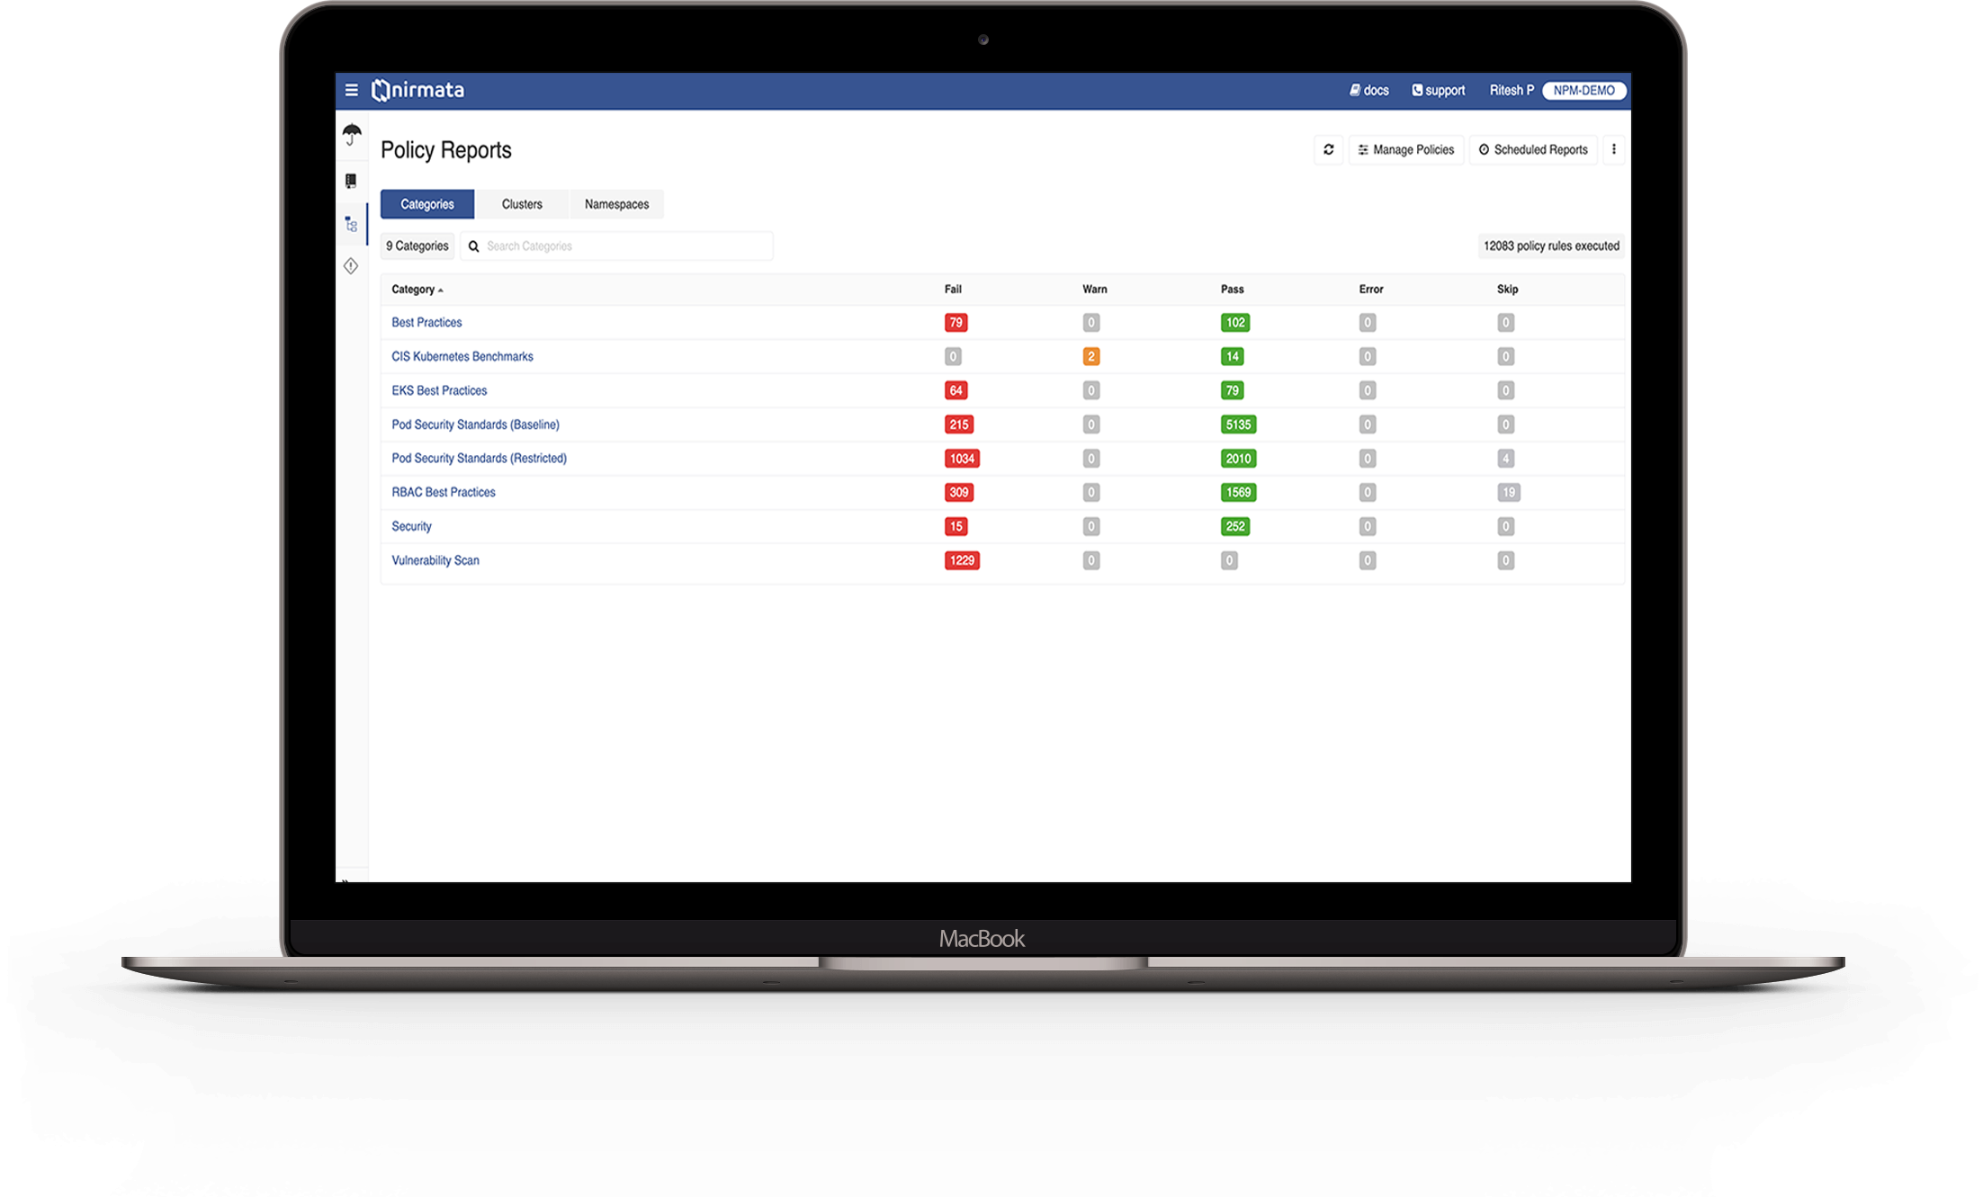This screenshot has height=1197, width=1983.
Task: Click the umbrella/shield sidebar icon
Action: tap(353, 135)
